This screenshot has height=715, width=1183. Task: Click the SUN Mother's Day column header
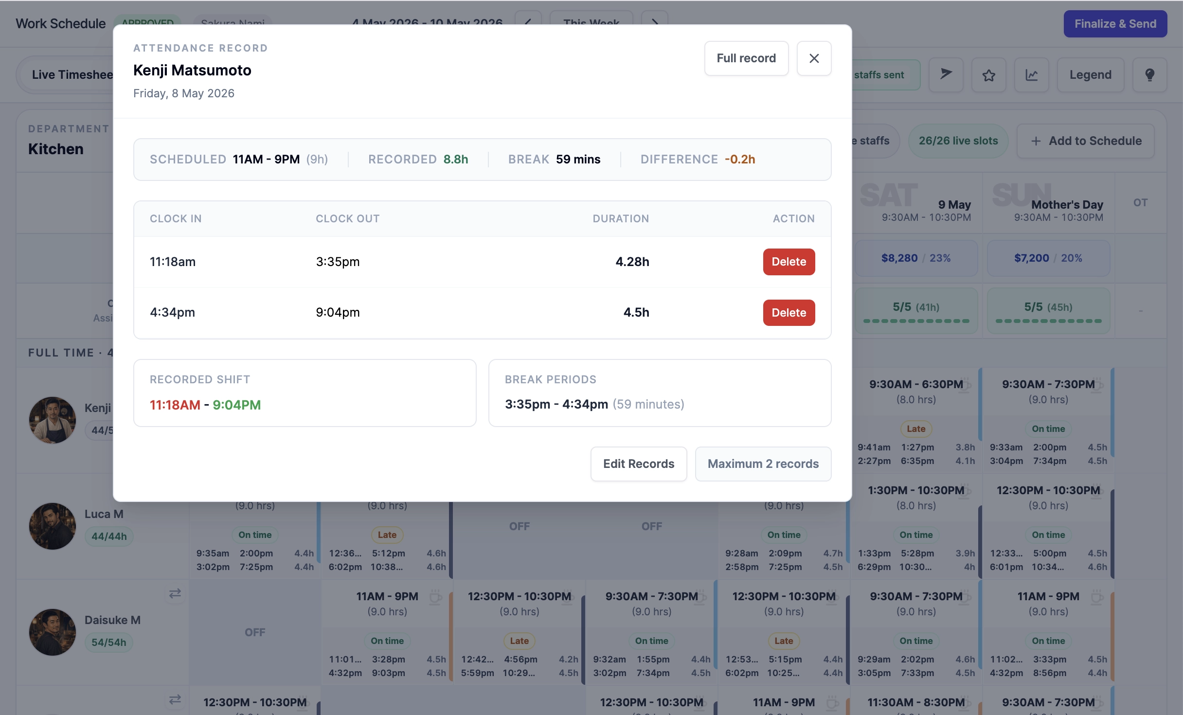click(x=1048, y=202)
